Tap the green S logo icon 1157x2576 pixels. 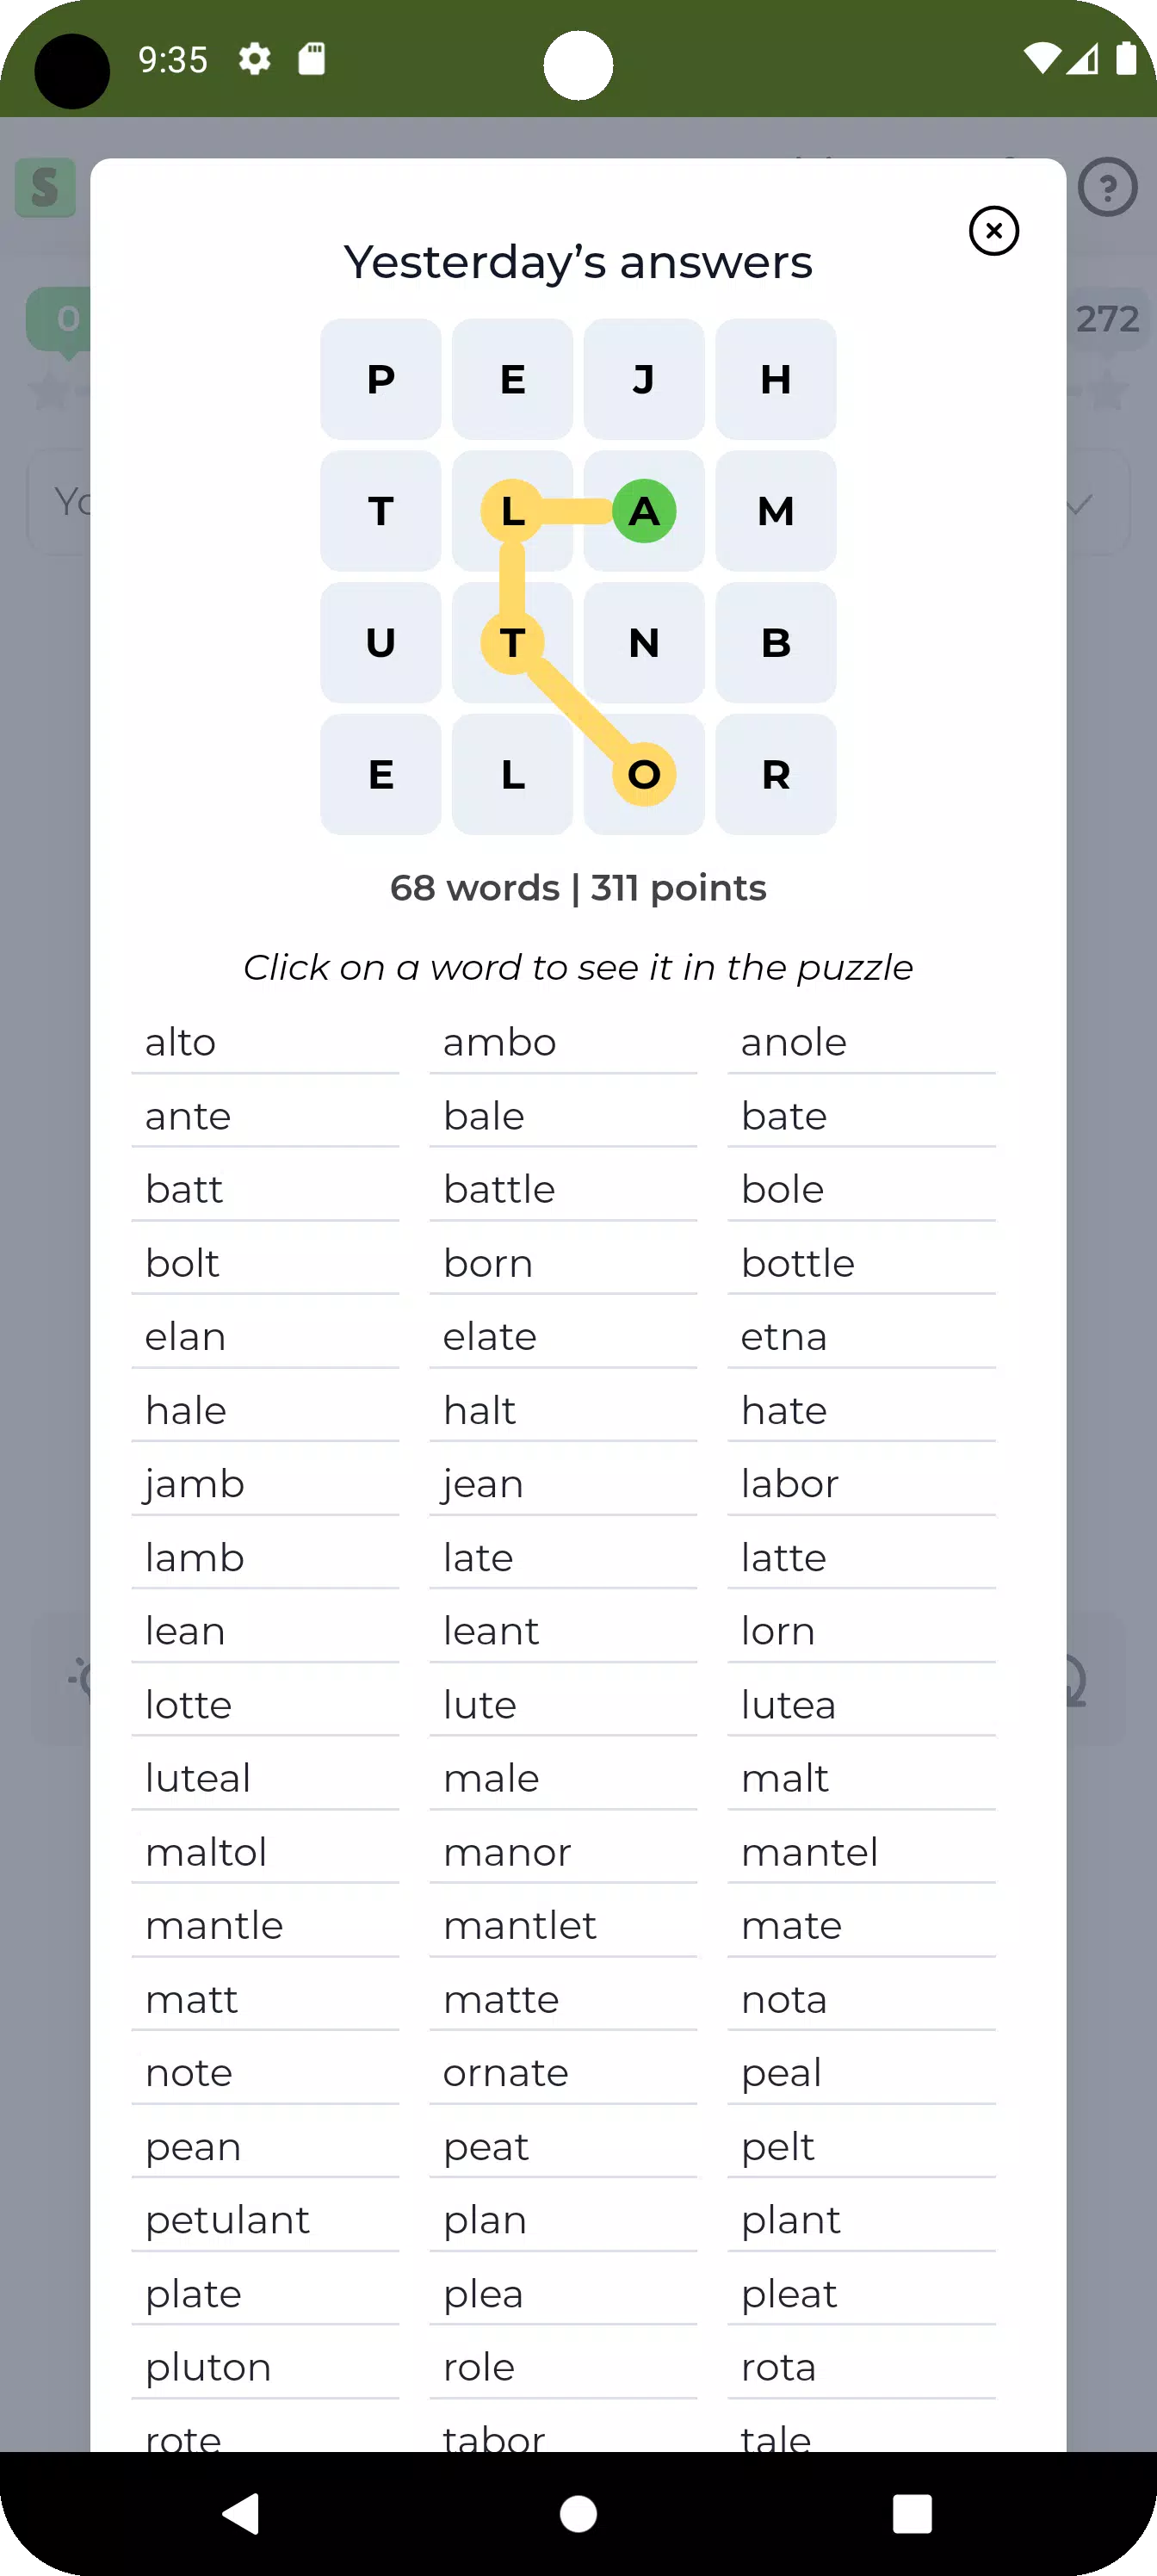[45, 187]
